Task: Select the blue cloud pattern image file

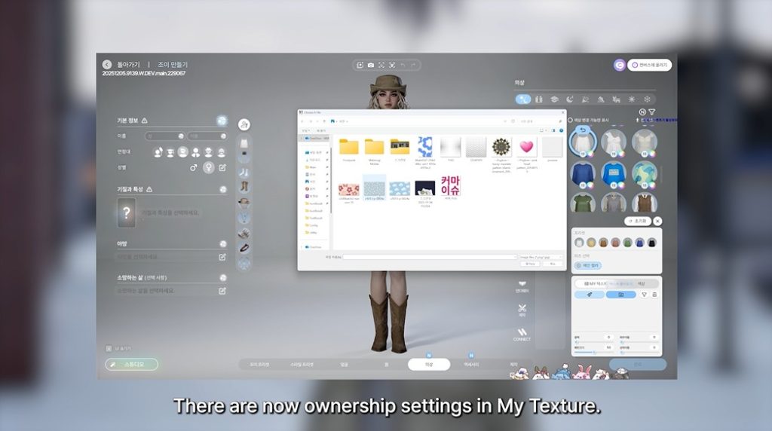Action: (x=400, y=190)
